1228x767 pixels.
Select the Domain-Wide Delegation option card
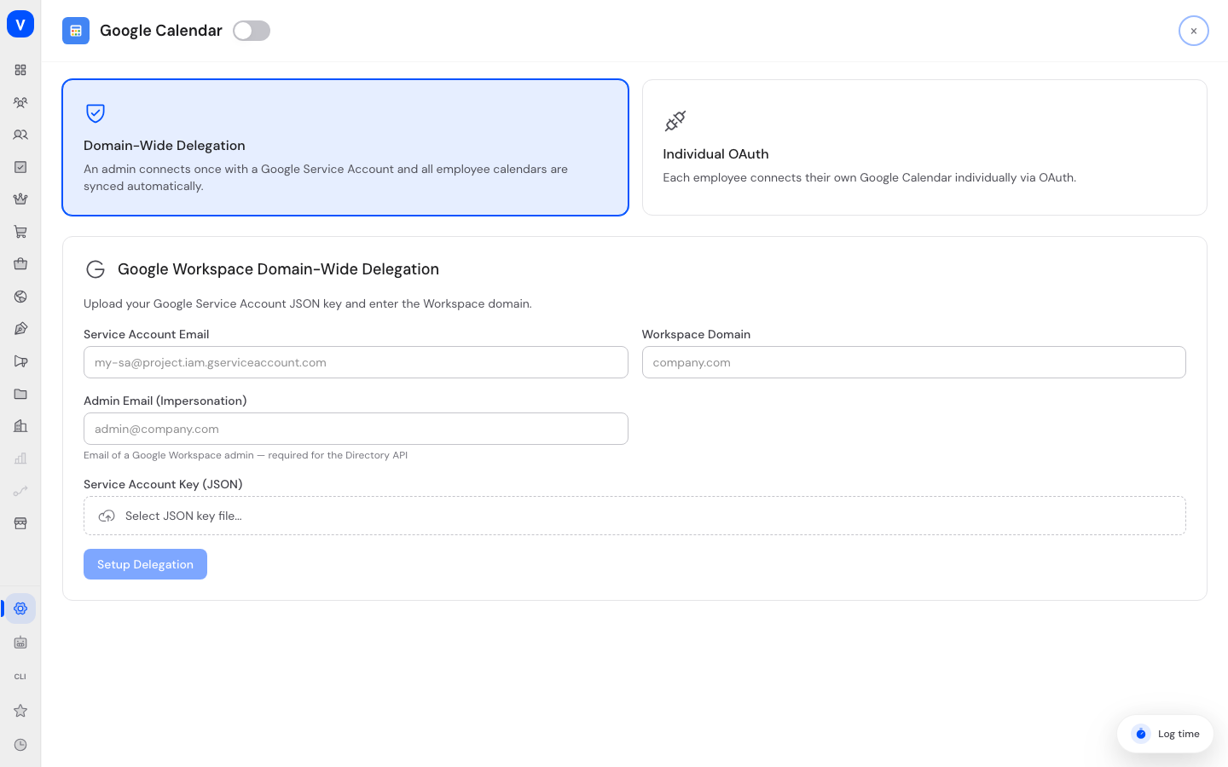coord(345,147)
